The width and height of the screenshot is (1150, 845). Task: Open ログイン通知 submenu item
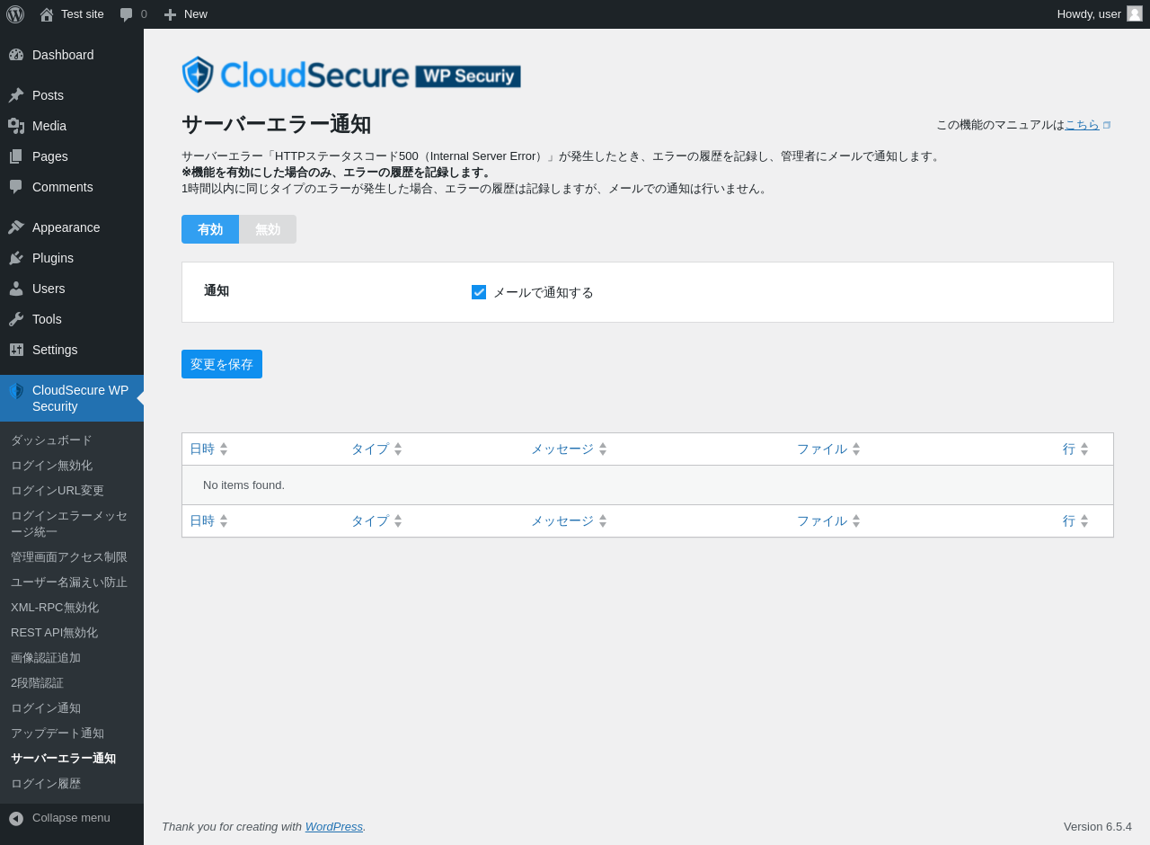point(72,708)
